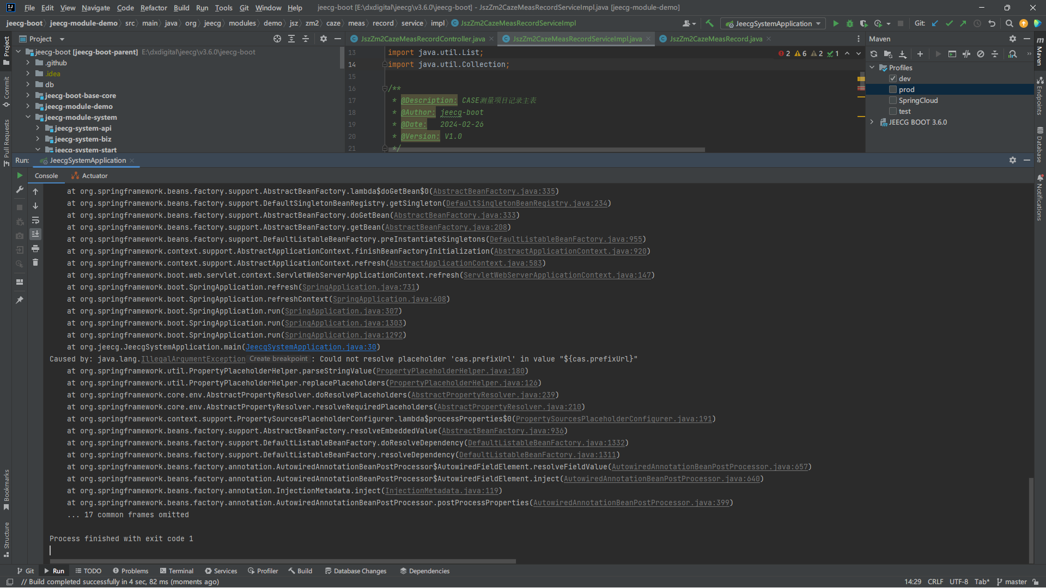Open the Refactor menu
The height and width of the screenshot is (588, 1046).
(x=154, y=8)
